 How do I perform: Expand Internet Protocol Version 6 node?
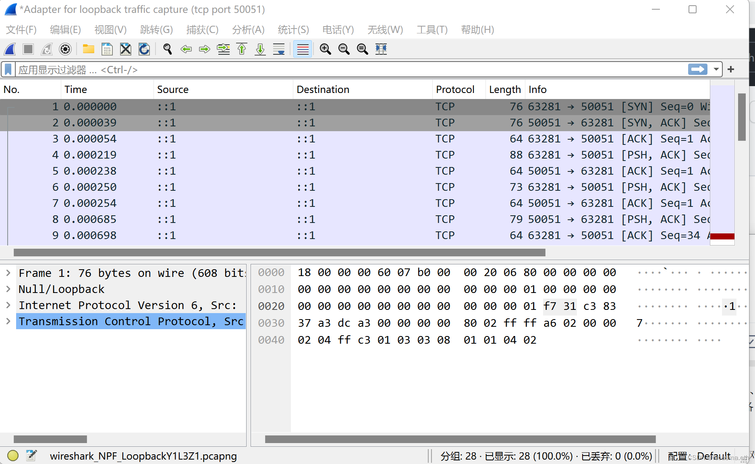click(x=8, y=305)
